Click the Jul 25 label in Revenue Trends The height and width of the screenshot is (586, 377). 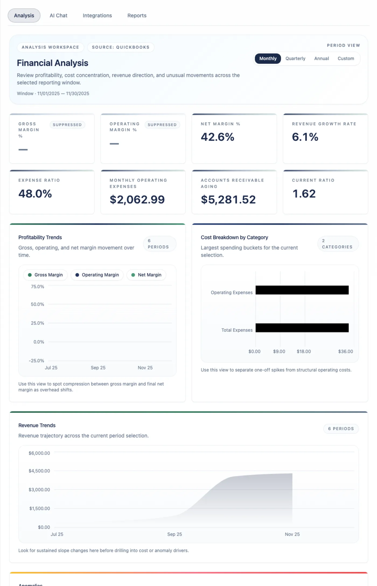click(x=57, y=534)
